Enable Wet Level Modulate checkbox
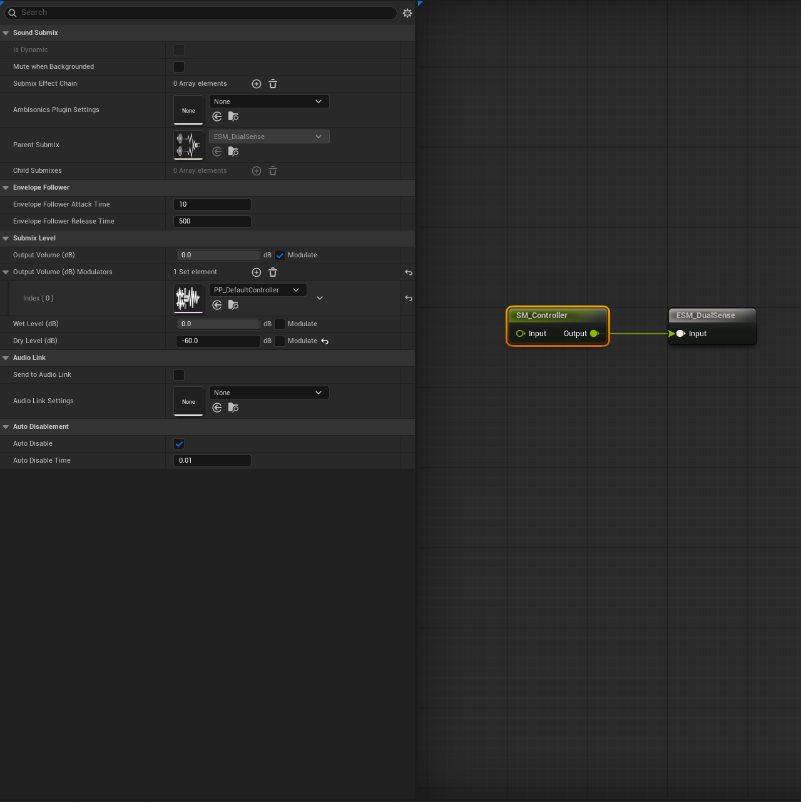The height and width of the screenshot is (802, 801). pos(280,324)
